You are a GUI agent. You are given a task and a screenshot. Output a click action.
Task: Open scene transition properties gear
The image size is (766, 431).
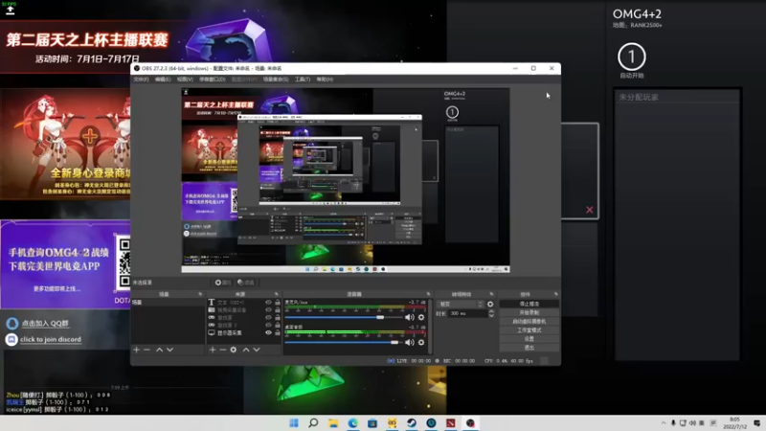click(x=490, y=304)
